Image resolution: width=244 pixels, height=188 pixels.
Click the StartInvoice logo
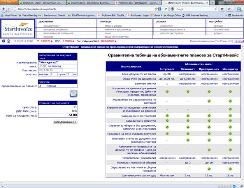point(18,29)
